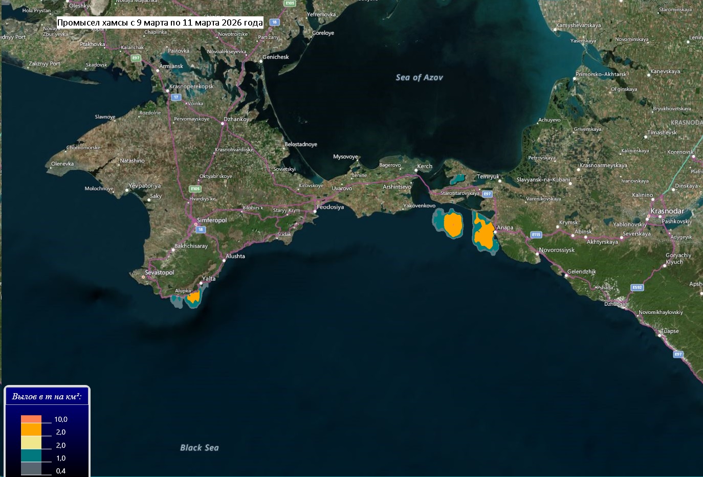Click the route 18 shield below Simferopol
The height and width of the screenshot is (477, 703).
[x=201, y=230]
